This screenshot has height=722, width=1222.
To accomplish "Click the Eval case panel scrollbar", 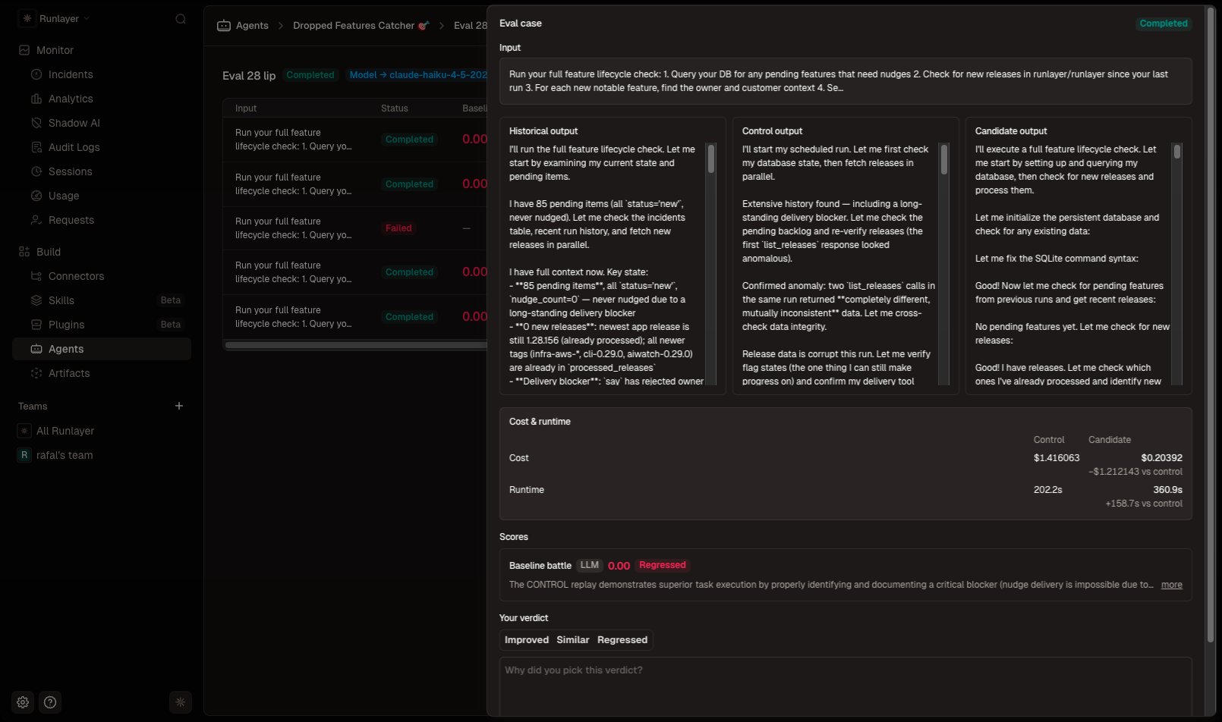I will tap(1211, 326).
